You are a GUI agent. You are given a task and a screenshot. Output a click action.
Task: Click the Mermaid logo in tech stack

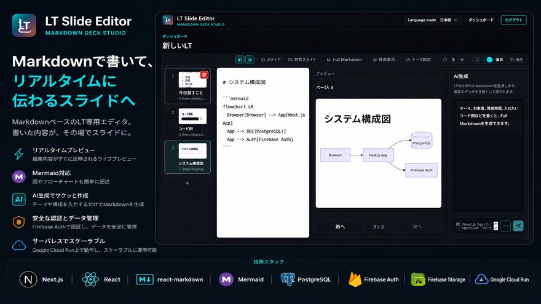point(226,279)
